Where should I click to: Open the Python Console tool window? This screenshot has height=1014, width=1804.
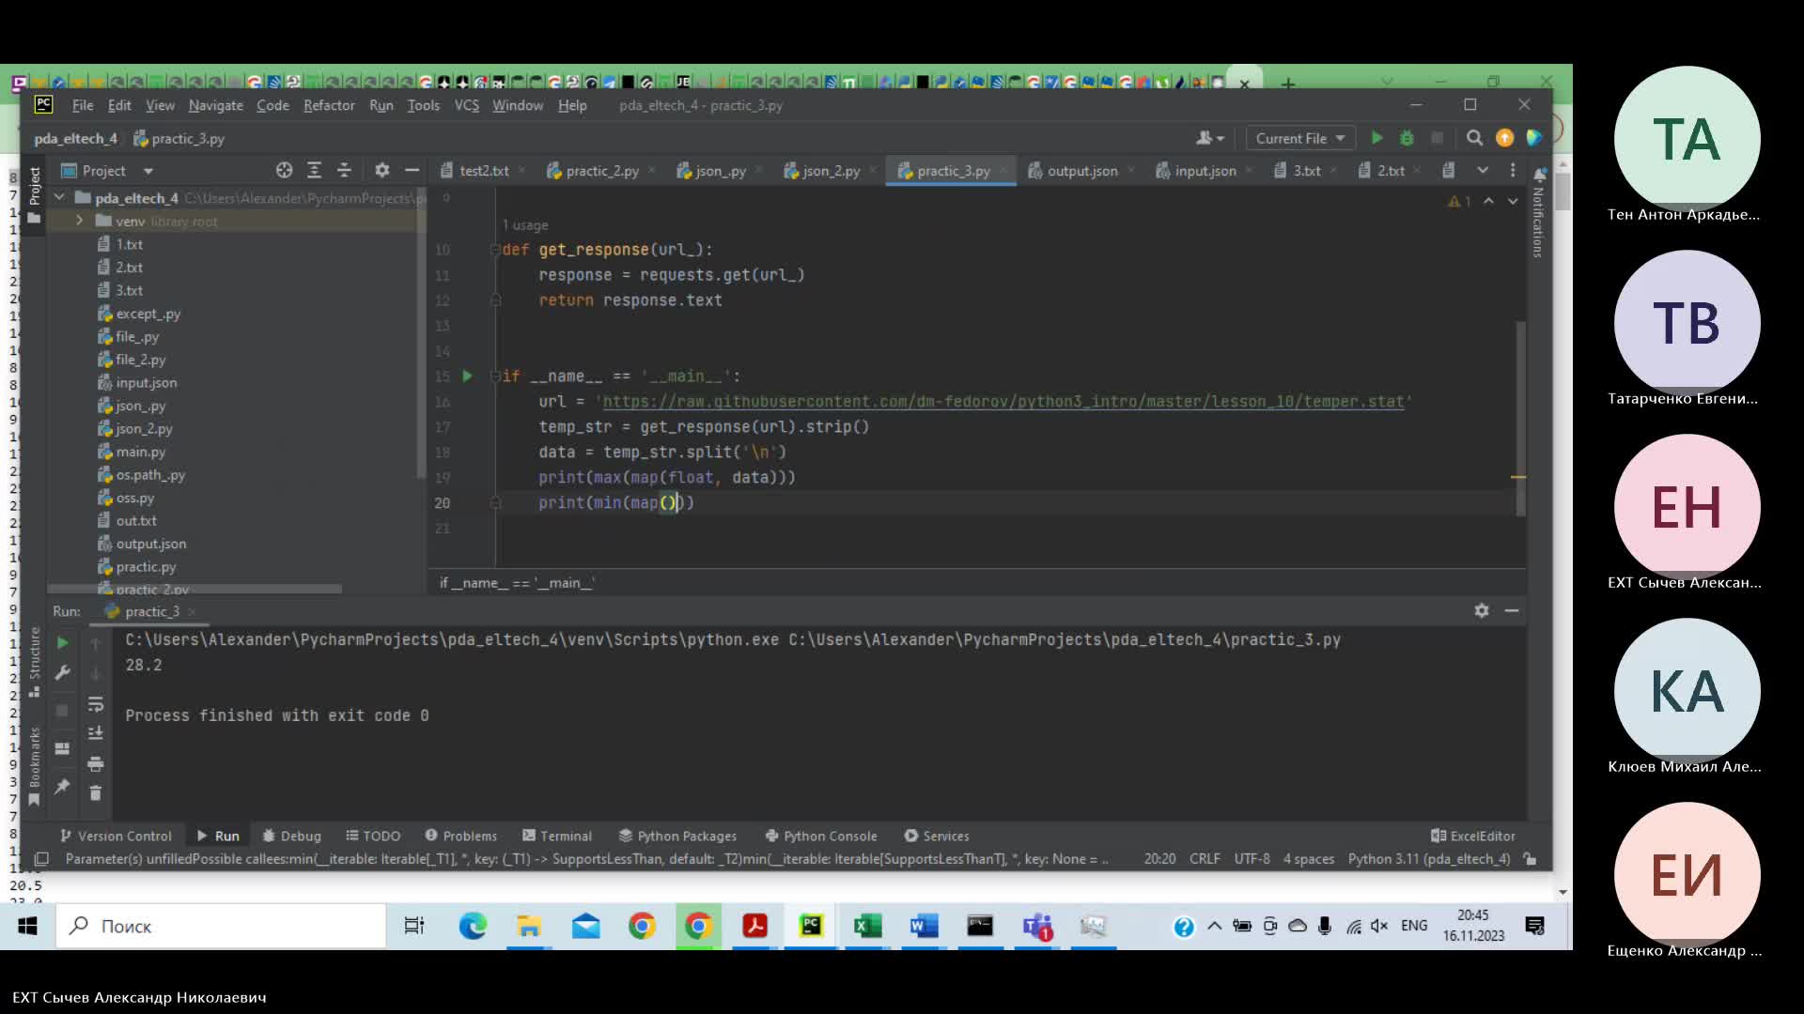click(820, 836)
